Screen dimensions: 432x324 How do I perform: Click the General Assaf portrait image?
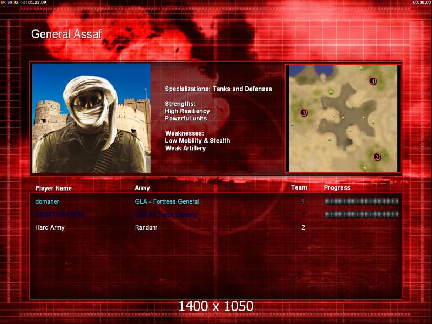click(x=91, y=118)
